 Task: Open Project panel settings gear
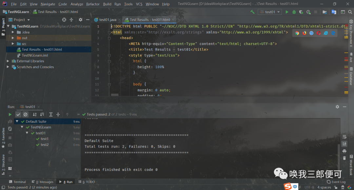click(80, 20)
